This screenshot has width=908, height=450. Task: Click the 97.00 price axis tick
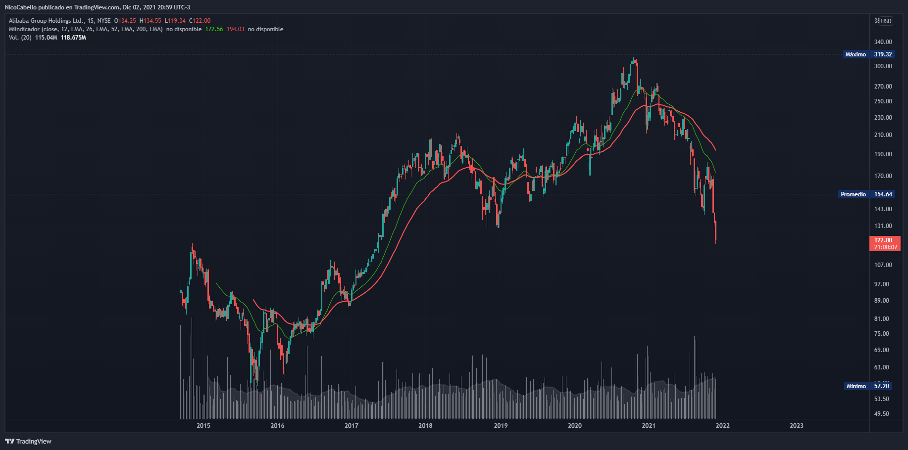pos(882,284)
